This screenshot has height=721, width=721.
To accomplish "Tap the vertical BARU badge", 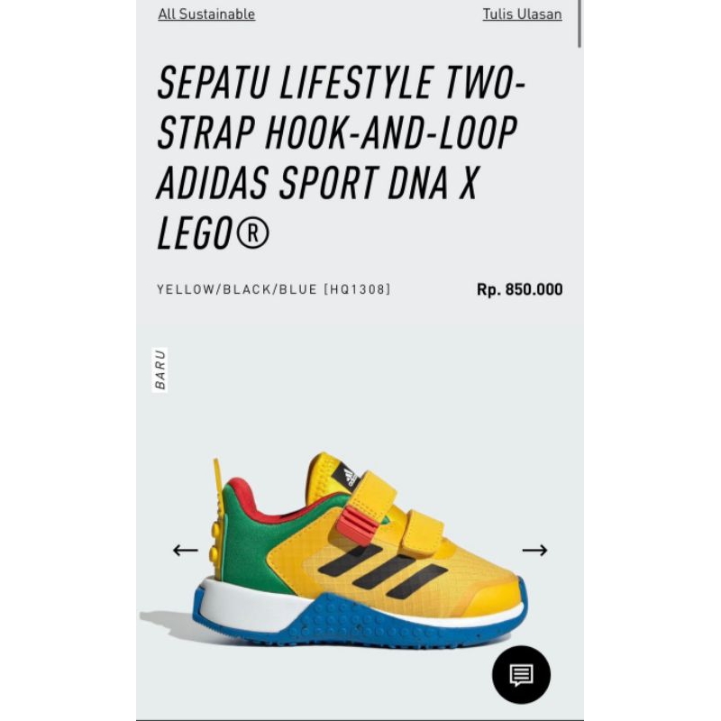I will [x=160, y=370].
